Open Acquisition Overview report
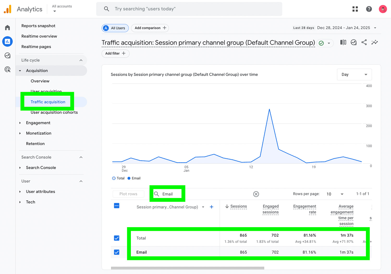Screen dimensions: 391x274 click(40, 81)
